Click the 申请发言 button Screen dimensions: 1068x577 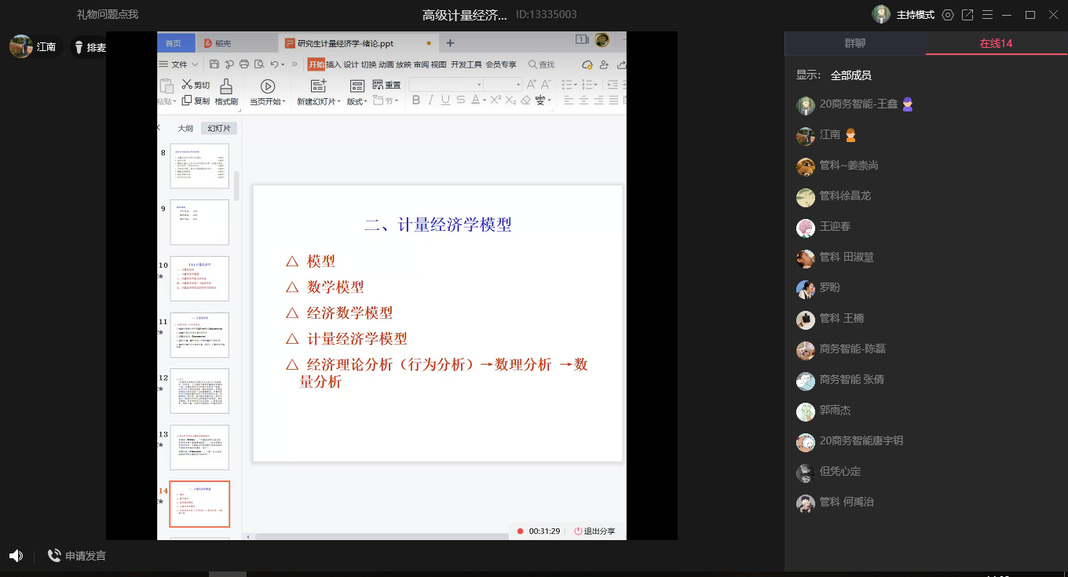[77, 556]
